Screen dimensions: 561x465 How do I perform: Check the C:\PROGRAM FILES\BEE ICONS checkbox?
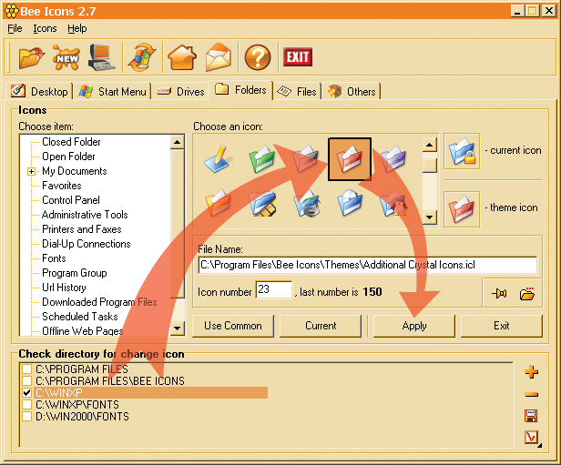pos(26,380)
